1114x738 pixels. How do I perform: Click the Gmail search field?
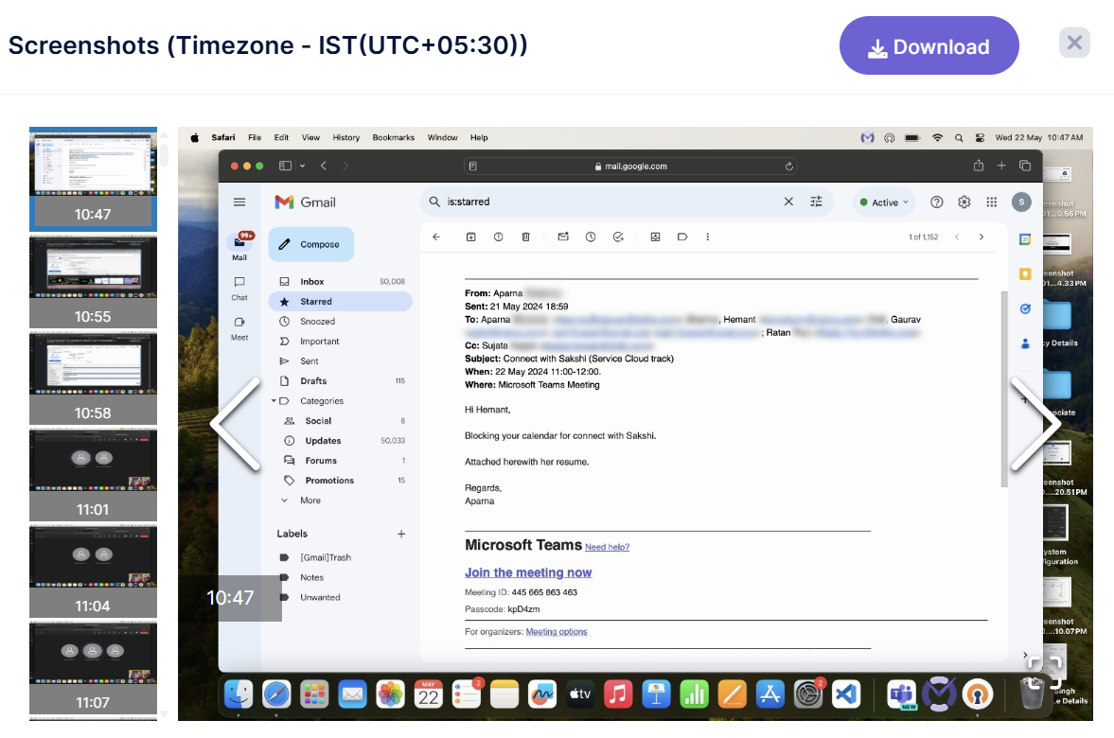pos(611,202)
